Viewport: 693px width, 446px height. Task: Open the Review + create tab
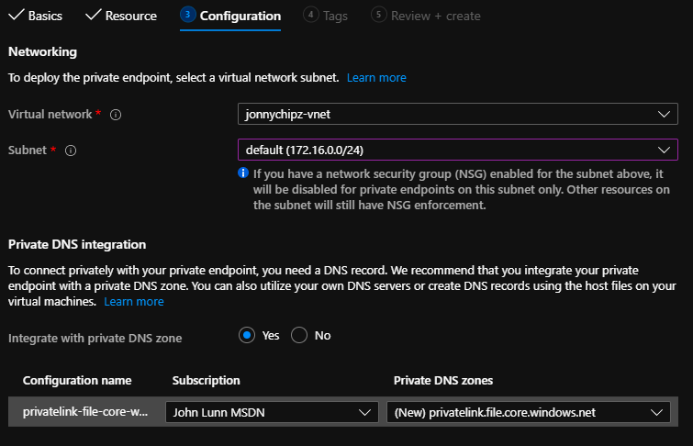435,16
